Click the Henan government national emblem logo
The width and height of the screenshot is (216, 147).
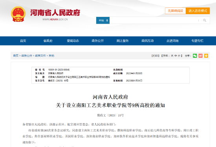(18, 14)
